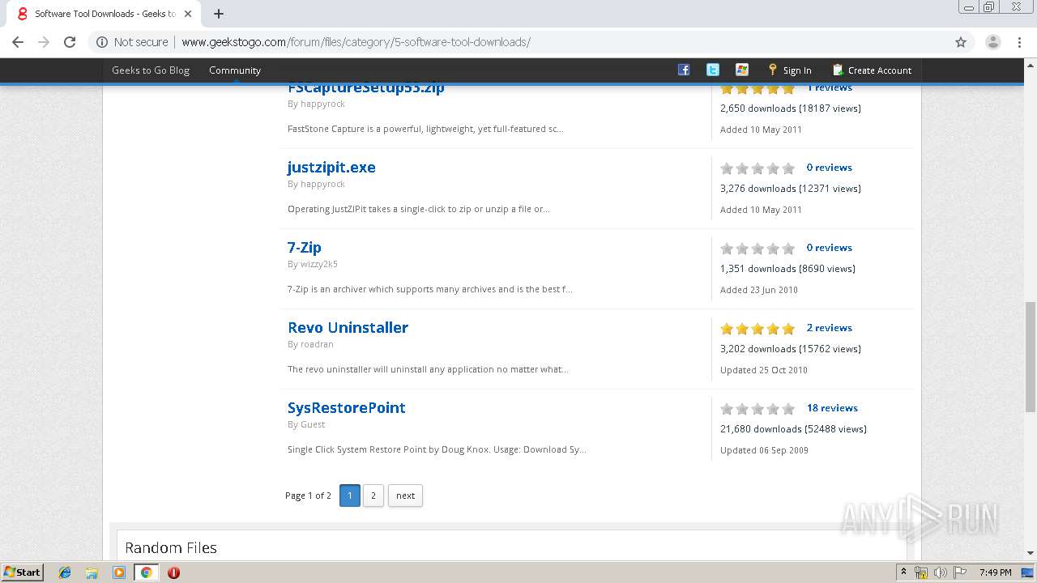
Task: Click the scrollbar down arrow
Action: coord(1030,554)
